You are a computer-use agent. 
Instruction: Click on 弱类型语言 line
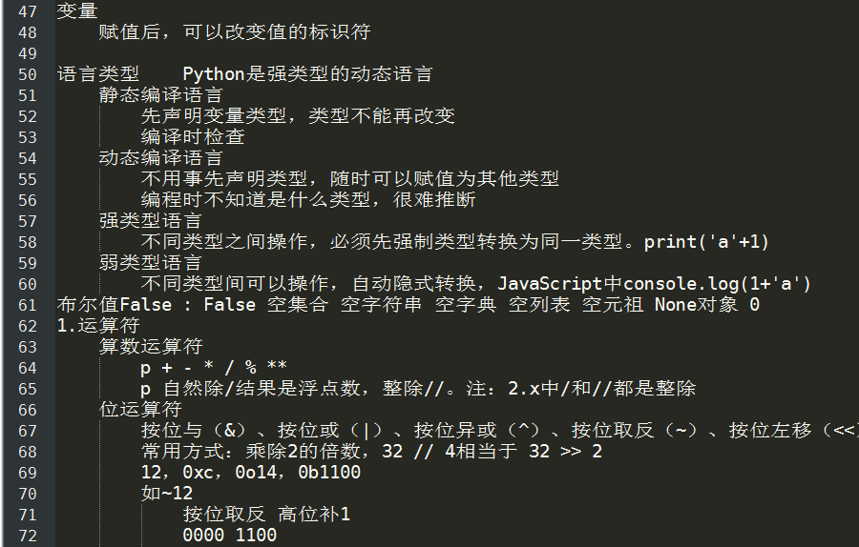click(x=150, y=263)
